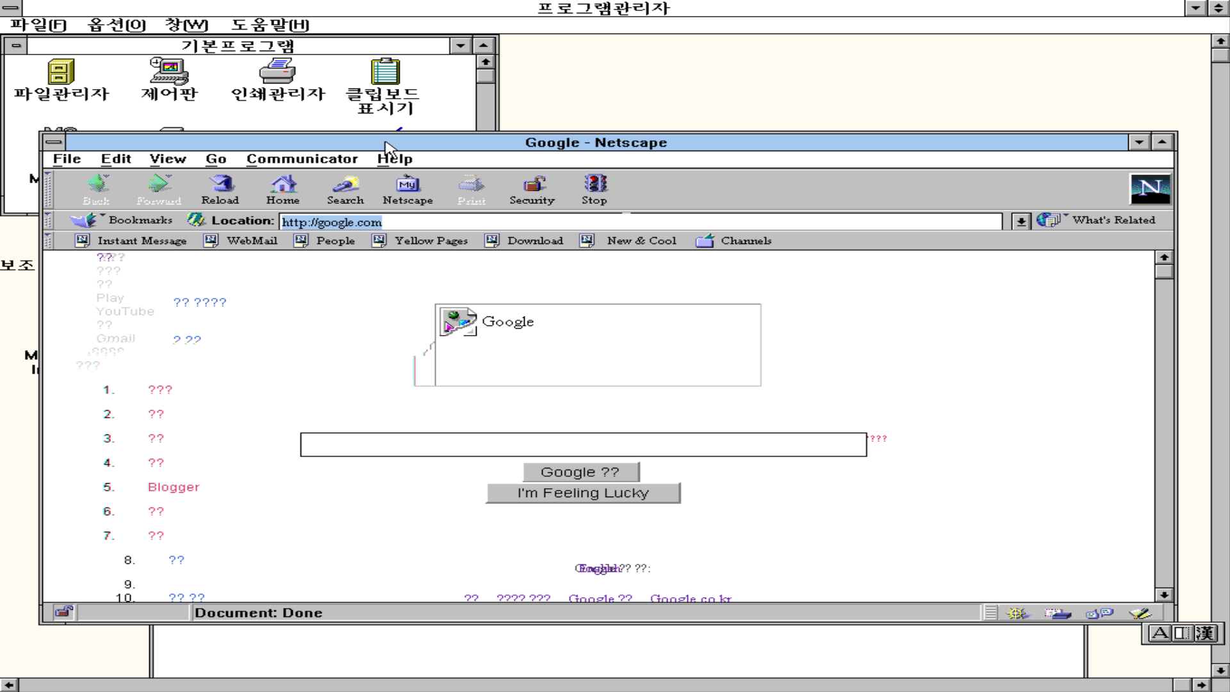The image size is (1230, 692).
Task: Open 인쇄관리자 icon in Program Manager
Action: [278, 81]
